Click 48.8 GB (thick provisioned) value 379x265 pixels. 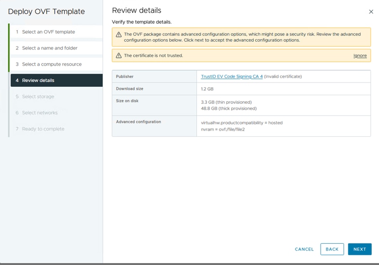point(229,108)
